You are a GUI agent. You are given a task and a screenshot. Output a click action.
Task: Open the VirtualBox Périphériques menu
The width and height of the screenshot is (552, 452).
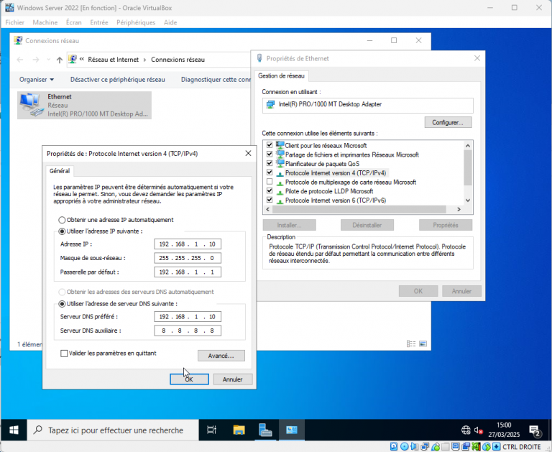tap(137, 22)
